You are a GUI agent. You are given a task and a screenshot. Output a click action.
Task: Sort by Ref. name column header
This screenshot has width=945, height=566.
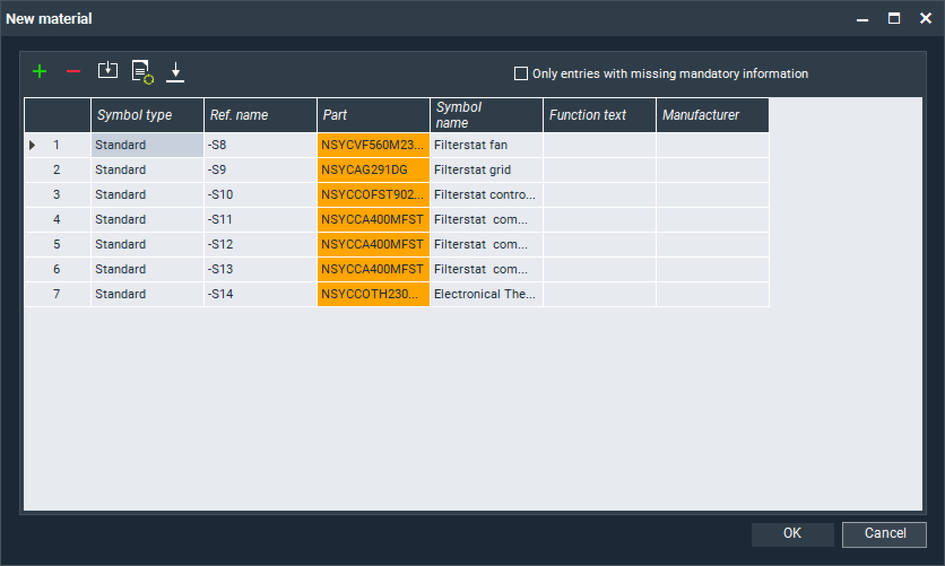coord(260,115)
